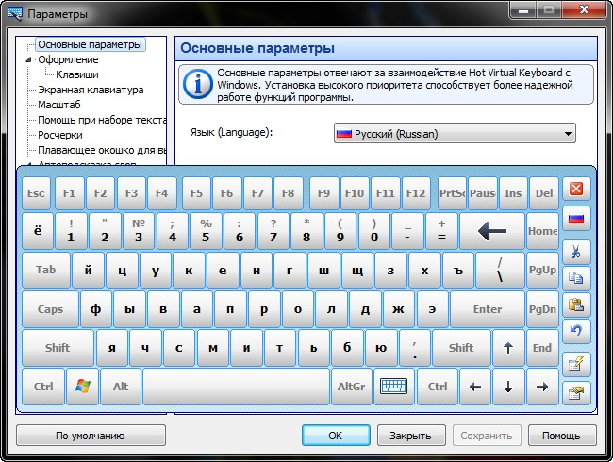Collapse the Оформление tree node

point(30,59)
